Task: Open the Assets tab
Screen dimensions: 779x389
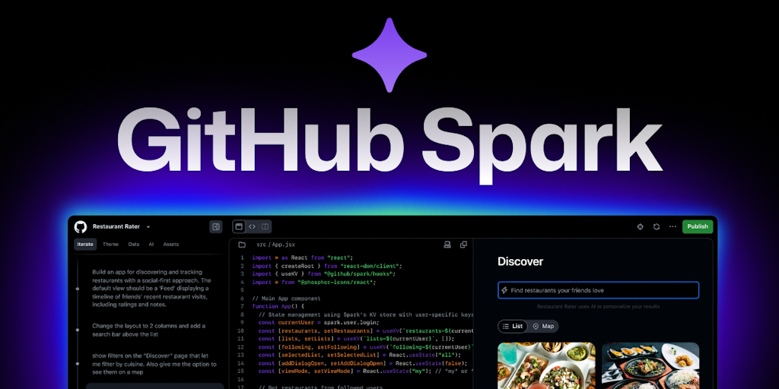Action: (x=171, y=244)
